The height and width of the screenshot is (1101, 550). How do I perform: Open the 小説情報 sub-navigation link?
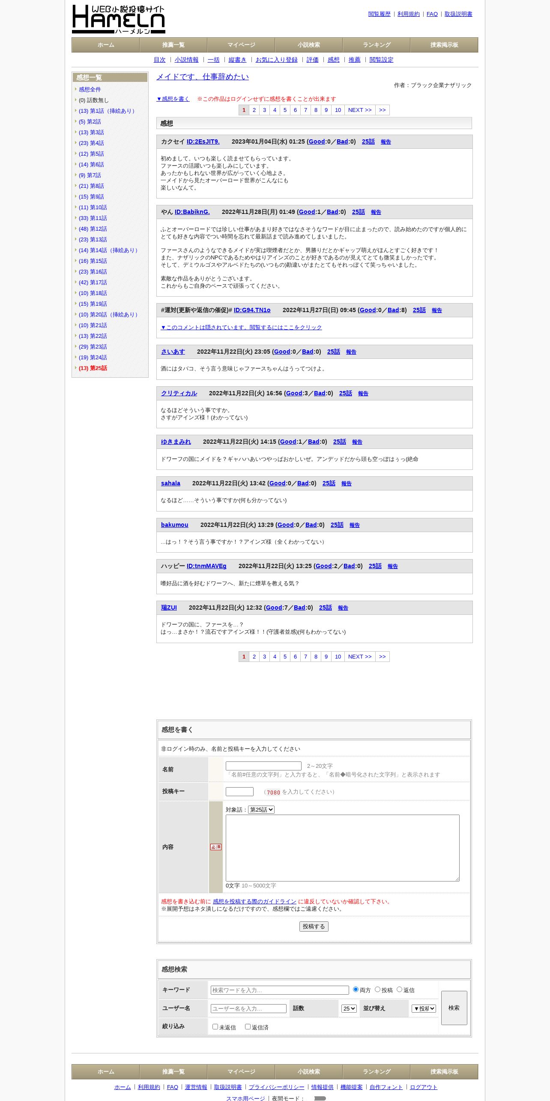pos(186,60)
